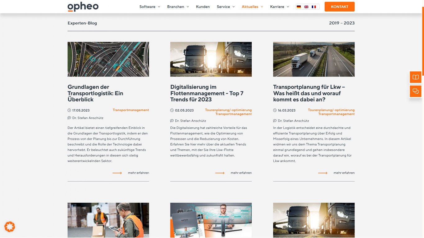This screenshot has width=424, height=238.
Task: Open the orange book sidebar icon
Action: point(416,77)
